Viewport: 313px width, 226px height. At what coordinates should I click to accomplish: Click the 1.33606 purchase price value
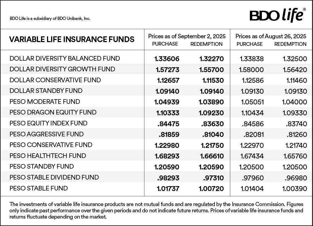[167, 59]
